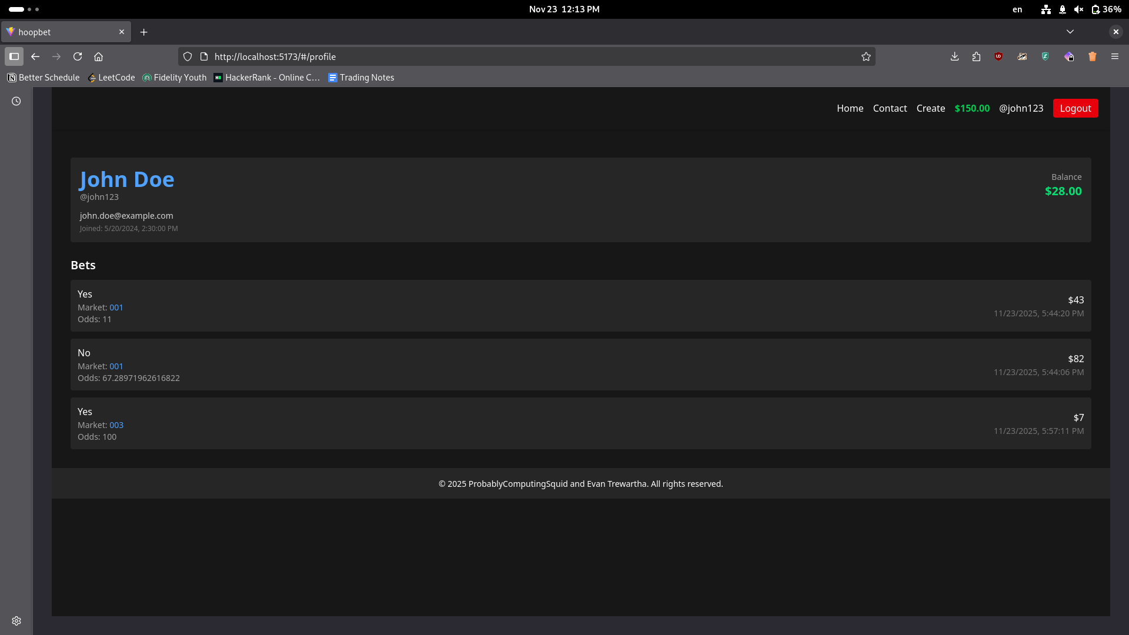Open the en keyboard language menu

(1017, 9)
